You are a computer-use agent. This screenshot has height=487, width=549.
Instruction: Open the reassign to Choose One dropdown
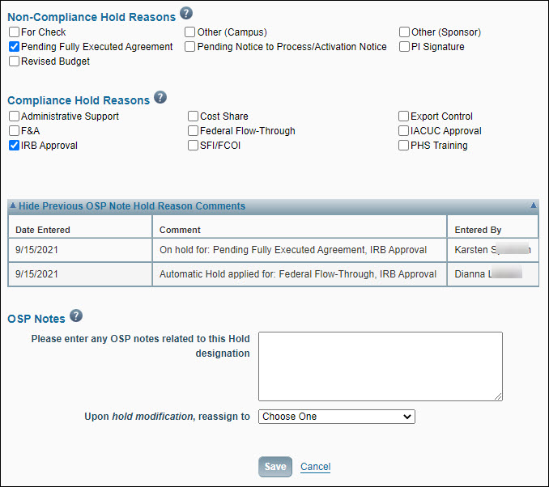[336, 417]
